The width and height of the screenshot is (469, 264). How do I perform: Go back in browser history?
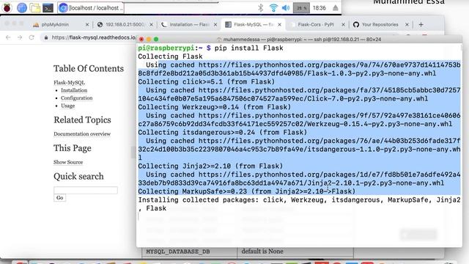point(8,37)
